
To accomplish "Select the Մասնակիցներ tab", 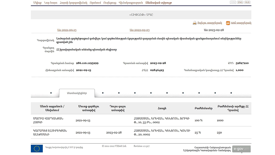I will pos(77,93).
